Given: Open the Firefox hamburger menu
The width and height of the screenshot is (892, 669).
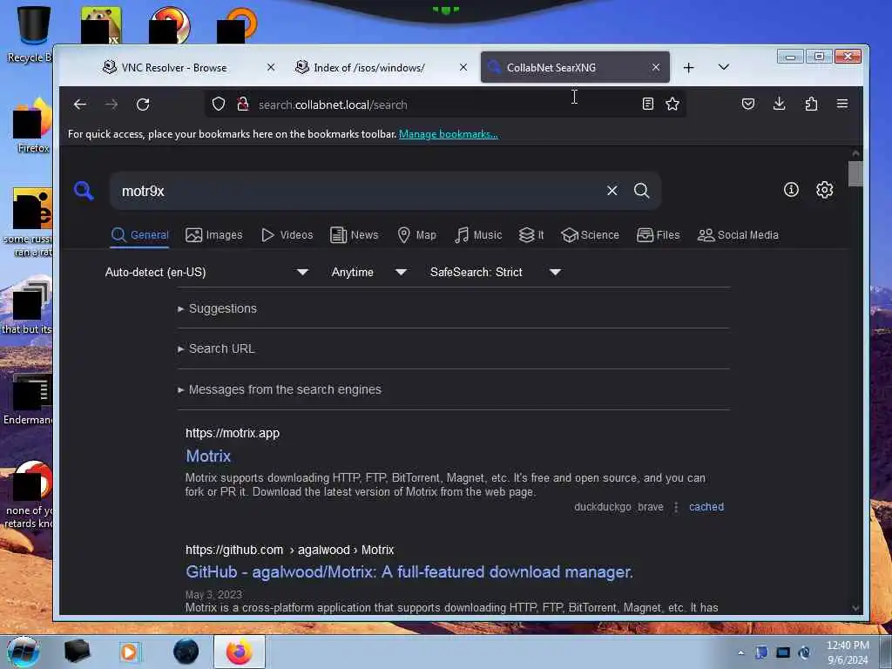Looking at the screenshot, I should tap(842, 105).
